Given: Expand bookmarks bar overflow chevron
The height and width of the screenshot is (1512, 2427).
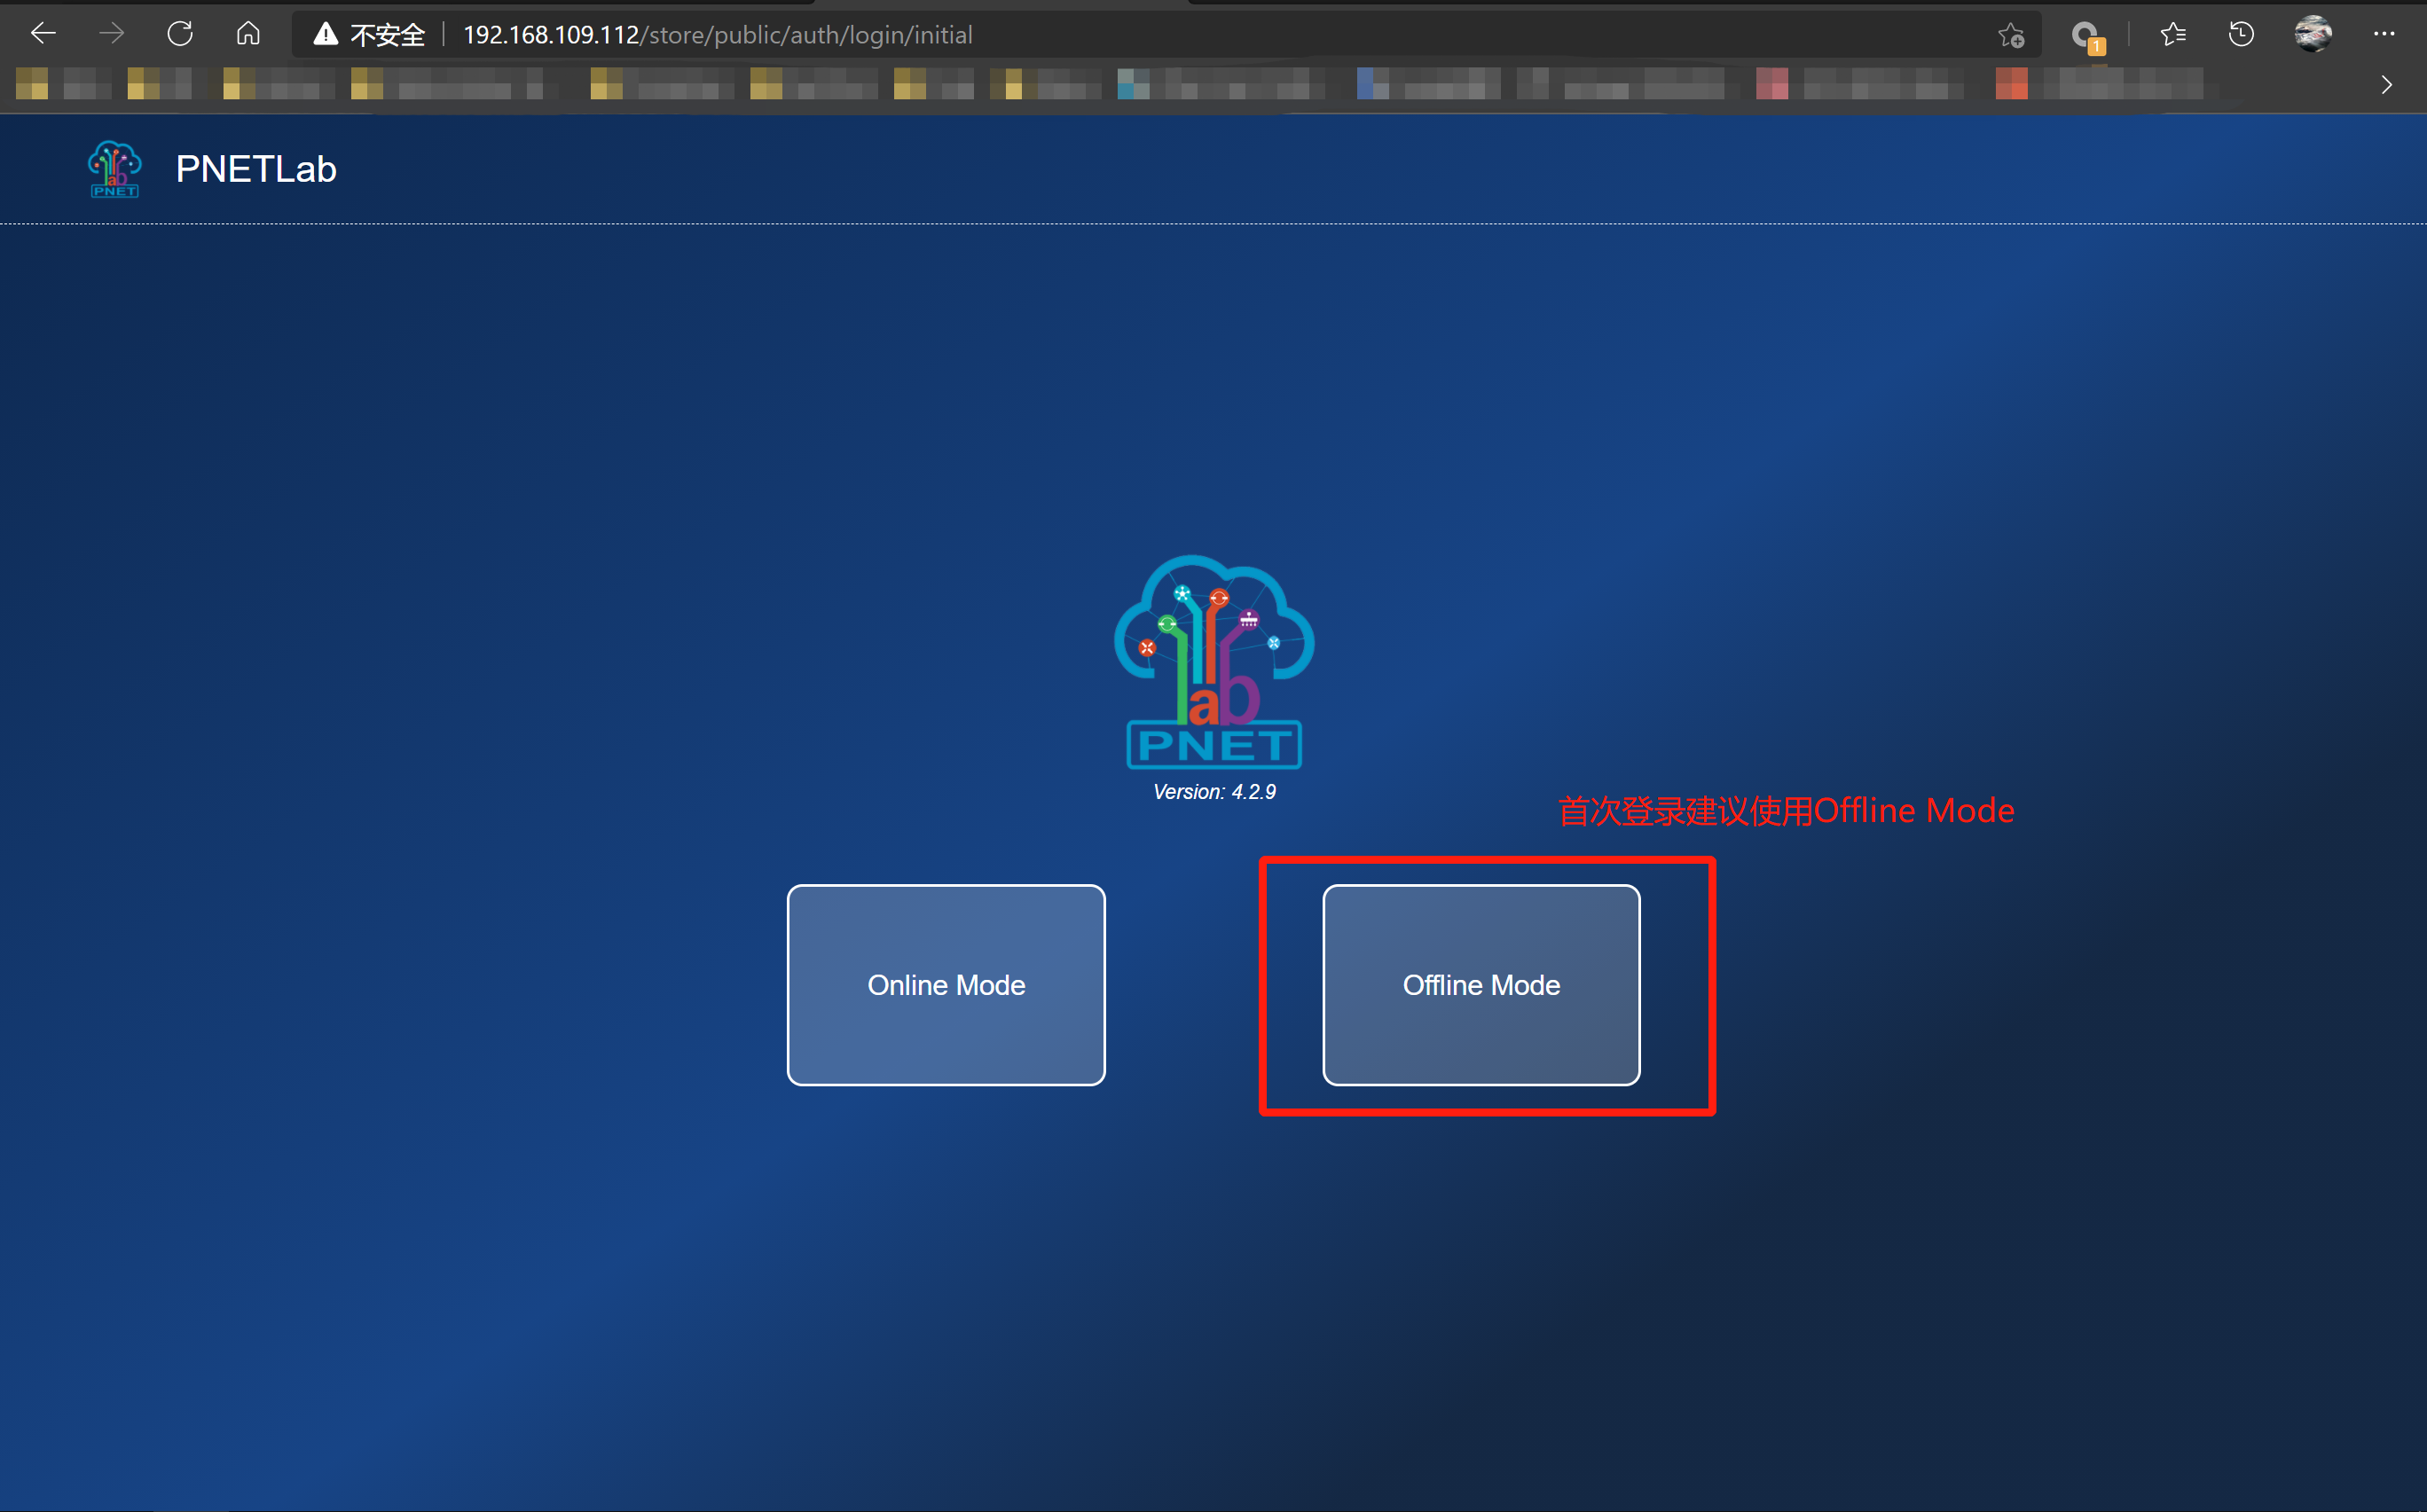Looking at the screenshot, I should click(x=2387, y=85).
